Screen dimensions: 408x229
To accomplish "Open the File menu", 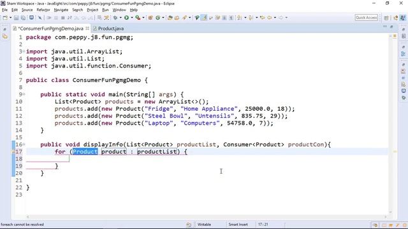I will point(4,10).
